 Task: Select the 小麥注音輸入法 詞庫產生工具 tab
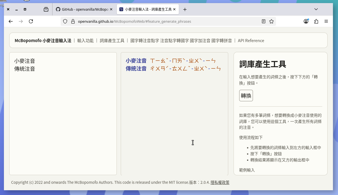148,9
